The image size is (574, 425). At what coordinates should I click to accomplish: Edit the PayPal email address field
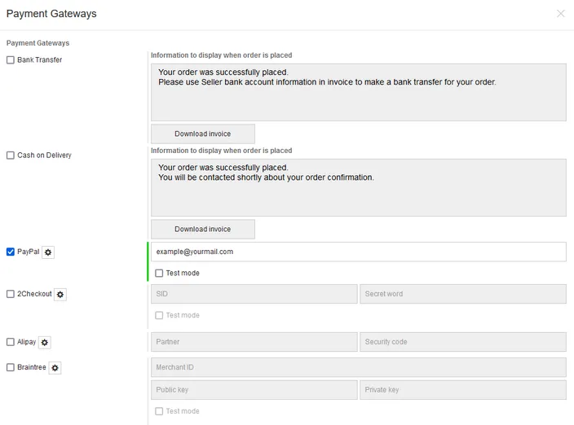pyautogui.click(x=359, y=252)
